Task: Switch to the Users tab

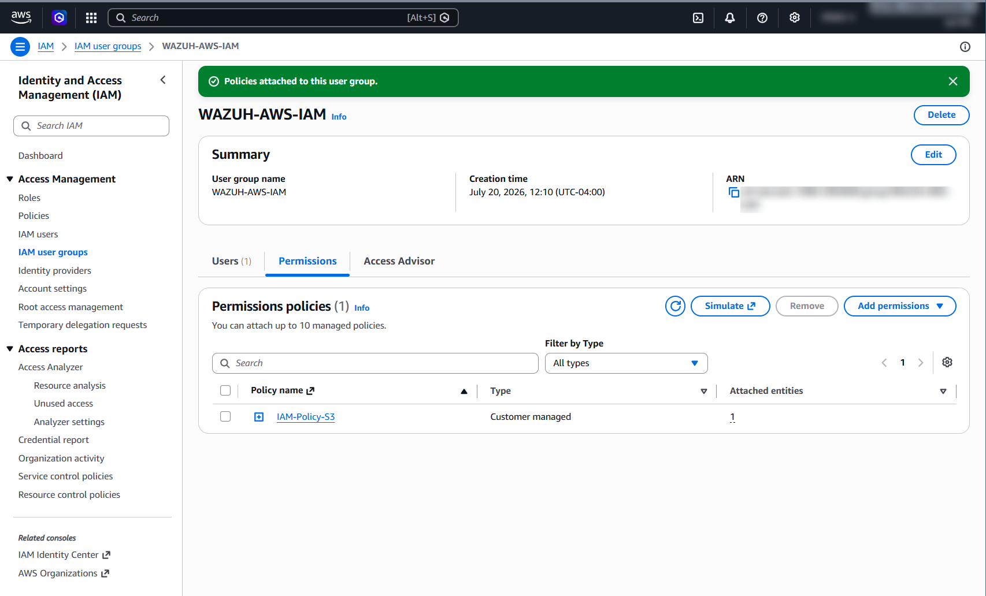Action: (x=232, y=261)
